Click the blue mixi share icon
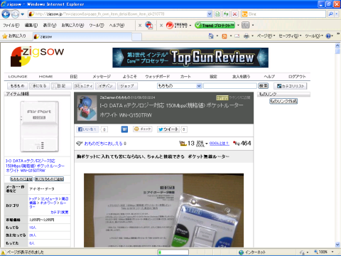 coord(124,129)
